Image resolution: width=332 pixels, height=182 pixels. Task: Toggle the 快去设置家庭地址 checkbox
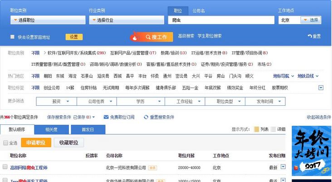(x=13, y=37)
